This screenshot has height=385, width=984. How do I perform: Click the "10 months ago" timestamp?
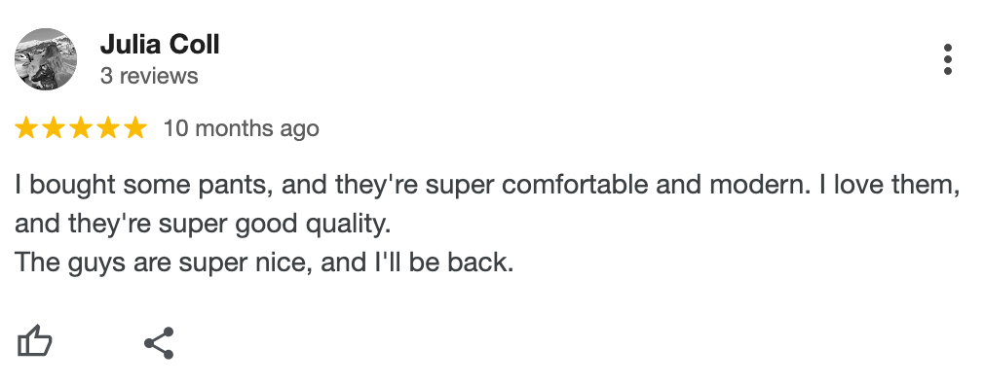(x=242, y=128)
